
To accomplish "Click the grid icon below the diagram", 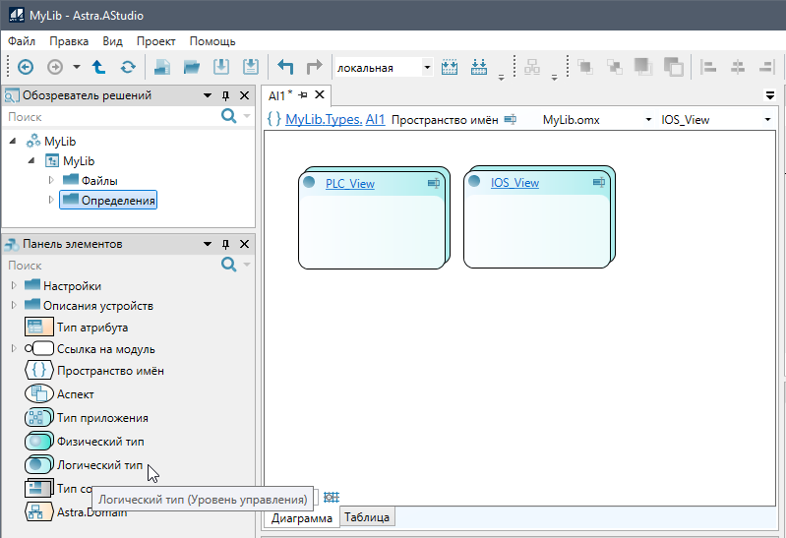I will [x=332, y=497].
